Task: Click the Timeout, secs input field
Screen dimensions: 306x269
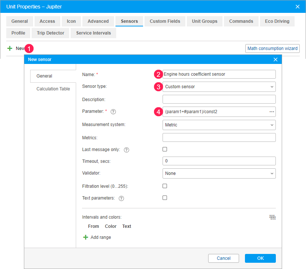Action: 219,161
